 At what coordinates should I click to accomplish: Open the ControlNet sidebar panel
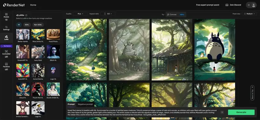click(x=6, y=54)
